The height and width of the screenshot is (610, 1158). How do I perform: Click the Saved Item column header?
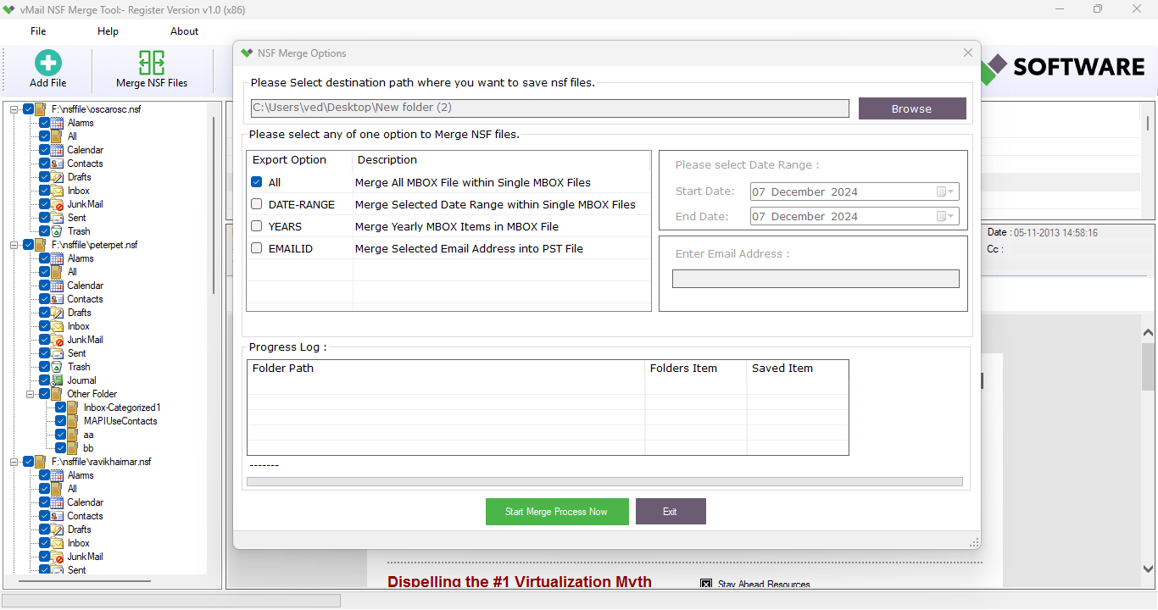(x=782, y=369)
